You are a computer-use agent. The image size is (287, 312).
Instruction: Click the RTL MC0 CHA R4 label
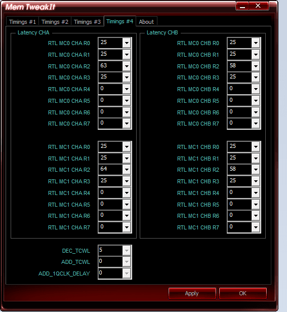(69, 89)
